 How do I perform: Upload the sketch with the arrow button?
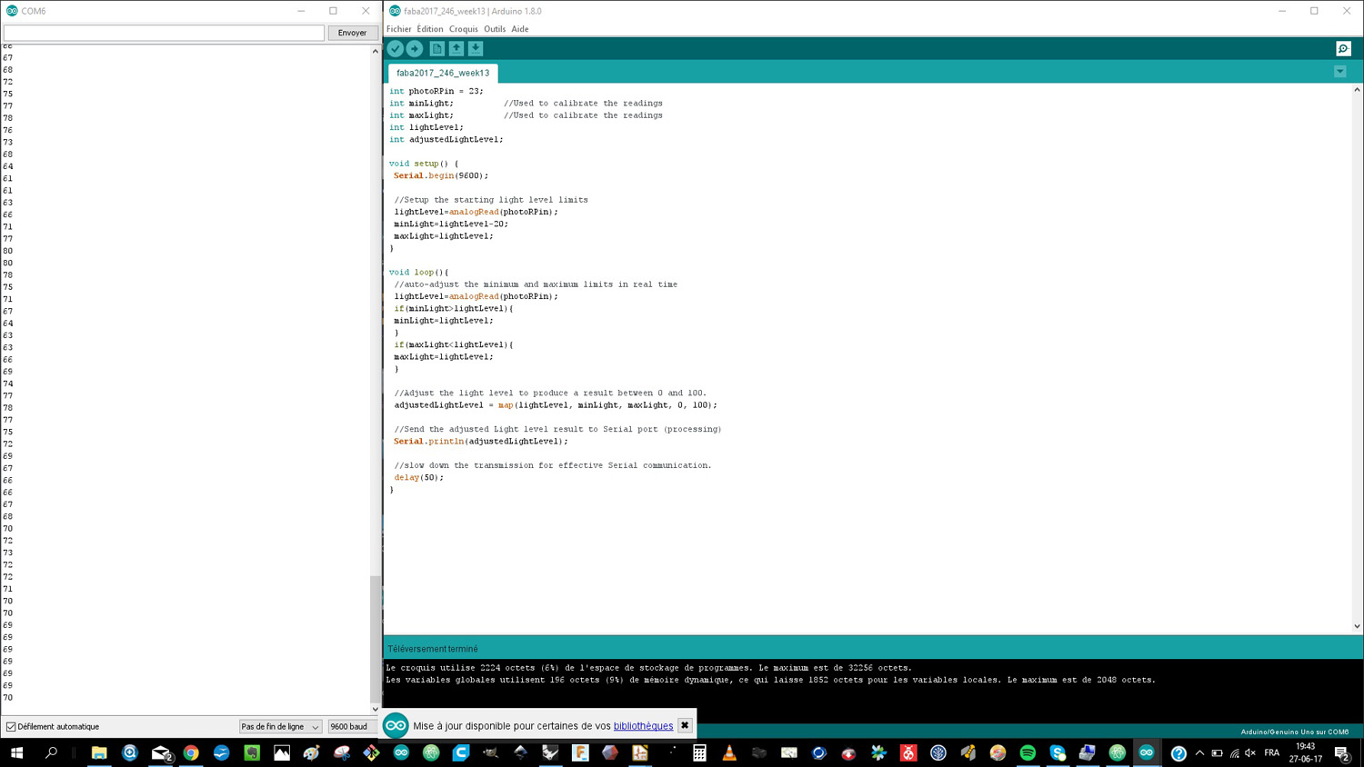pos(415,49)
